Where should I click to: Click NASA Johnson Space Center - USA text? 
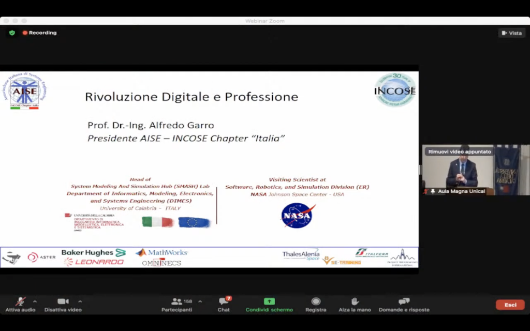tap(297, 194)
